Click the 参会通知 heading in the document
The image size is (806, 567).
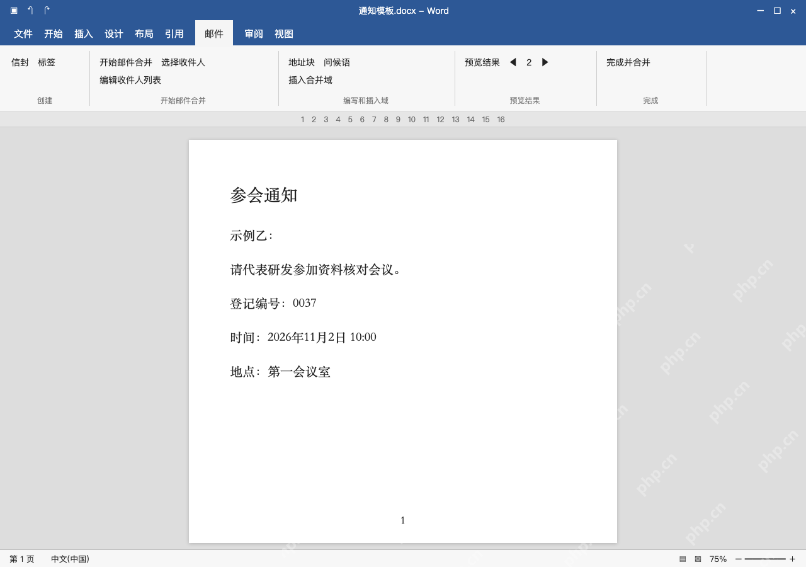point(264,195)
